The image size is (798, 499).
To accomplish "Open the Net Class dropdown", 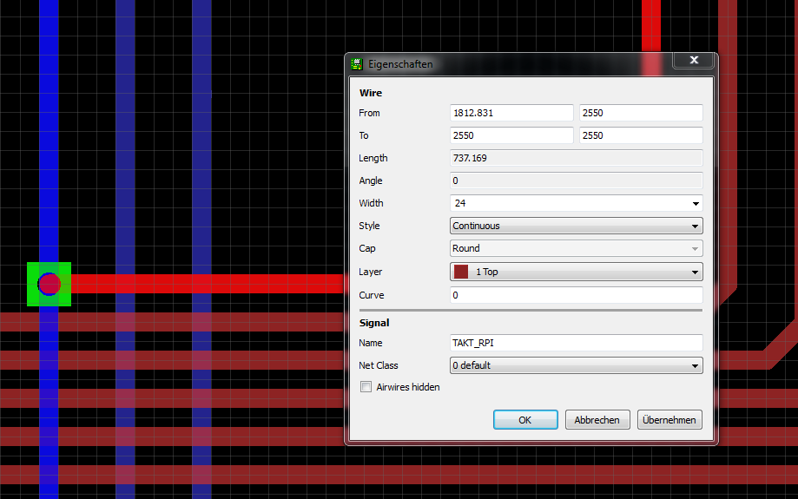I will coord(576,365).
